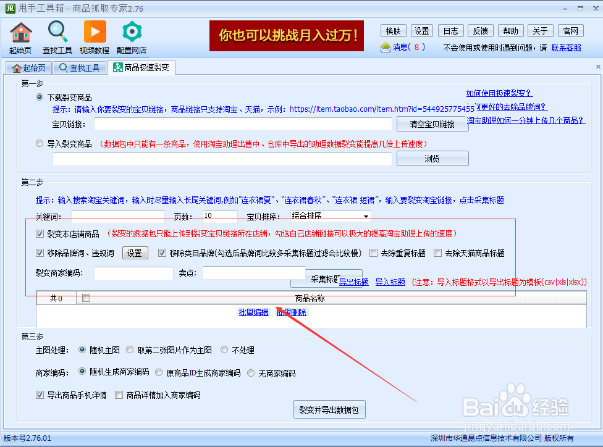
Task: Click the 页数 field showing 10
Action: point(220,216)
